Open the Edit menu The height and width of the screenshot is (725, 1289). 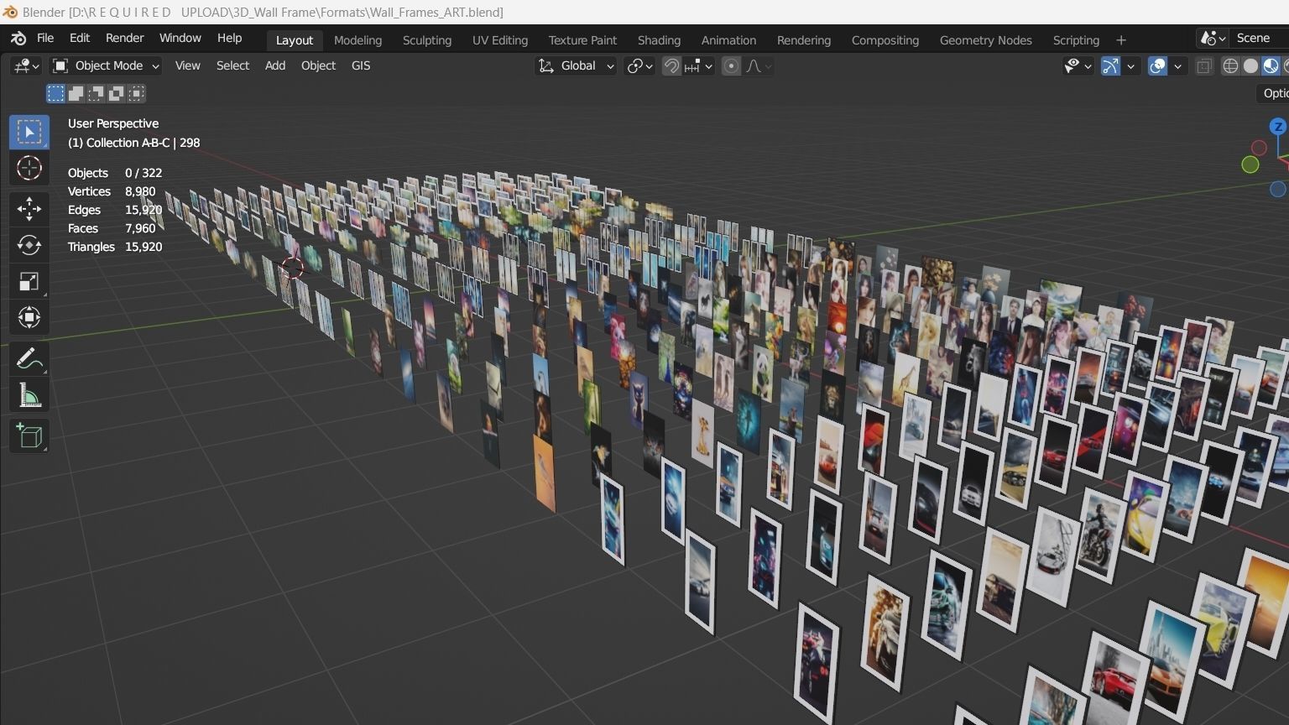coord(80,39)
